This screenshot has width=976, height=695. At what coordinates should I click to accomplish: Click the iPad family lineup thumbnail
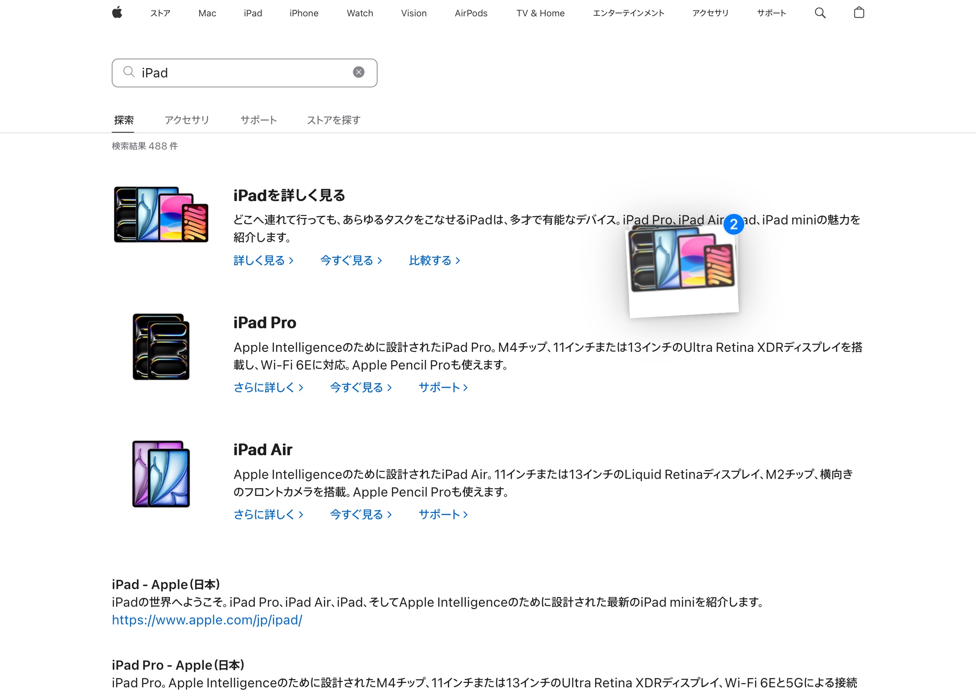click(x=161, y=215)
